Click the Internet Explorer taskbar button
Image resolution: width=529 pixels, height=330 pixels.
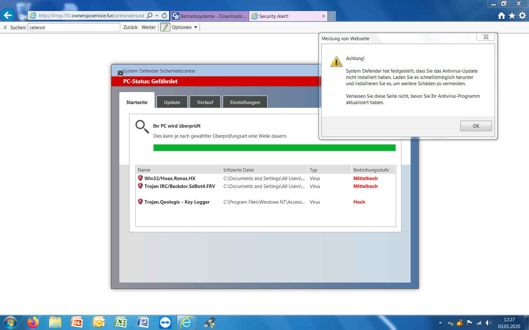186,323
